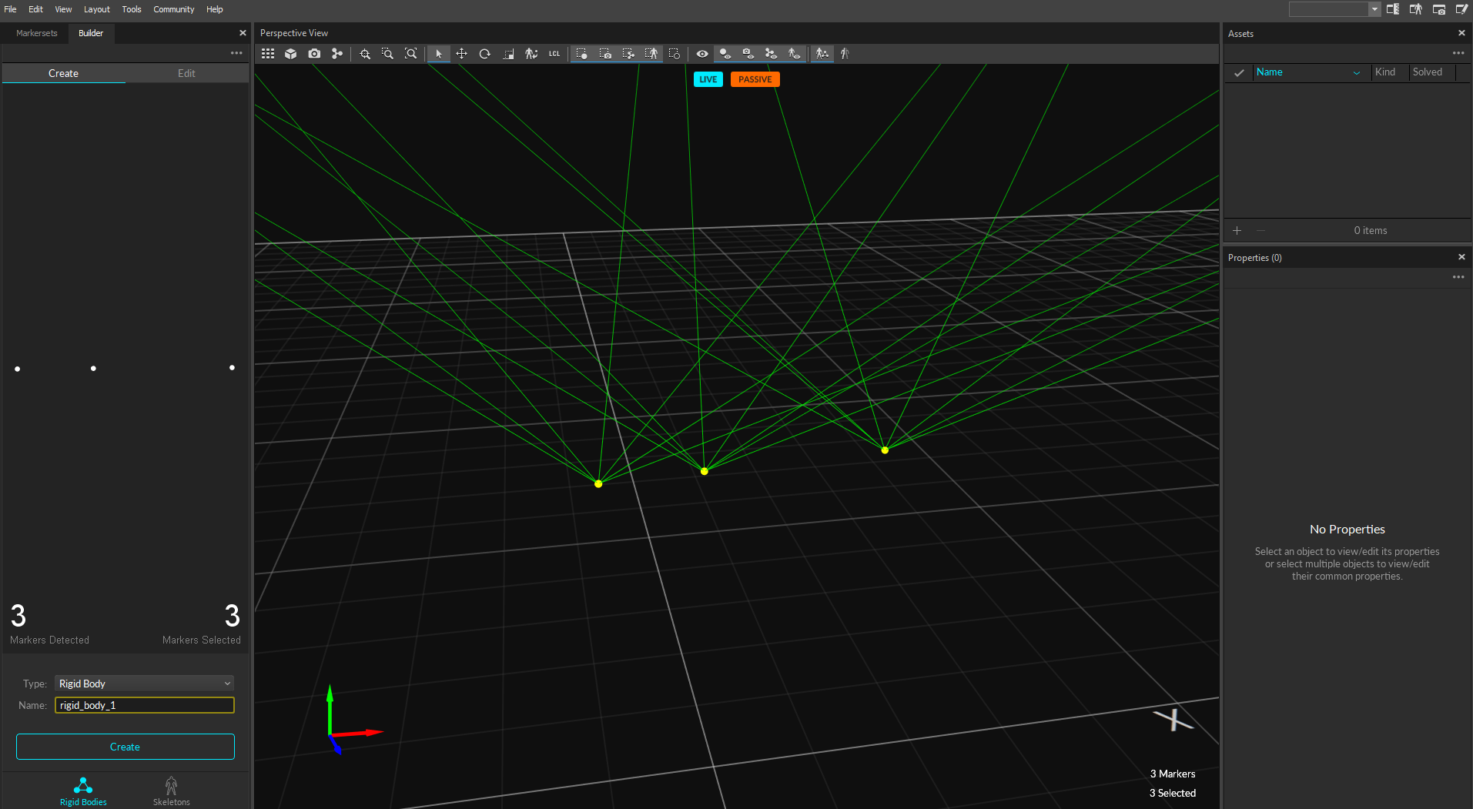Click the Skeletons icon in Builder pane
This screenshot has height=809, width=1473.
171,791
